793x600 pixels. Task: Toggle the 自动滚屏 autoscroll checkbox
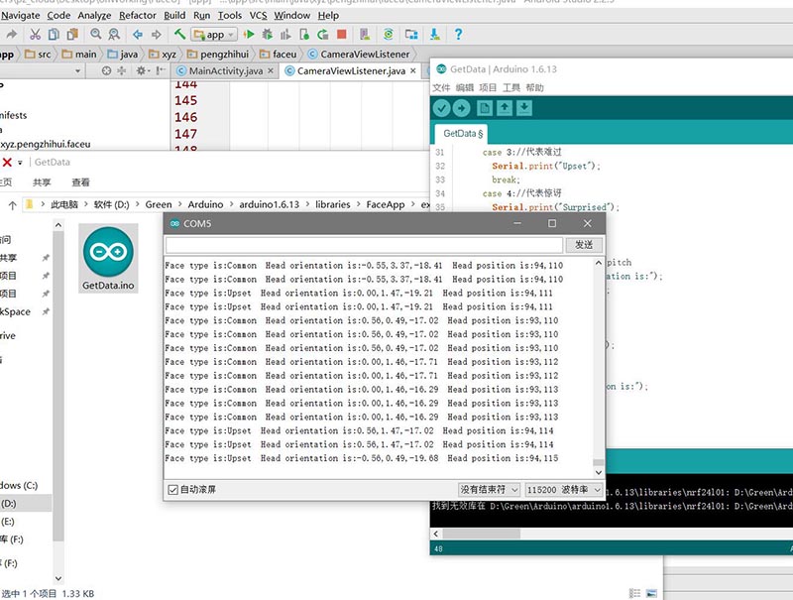tap(173, 490)
